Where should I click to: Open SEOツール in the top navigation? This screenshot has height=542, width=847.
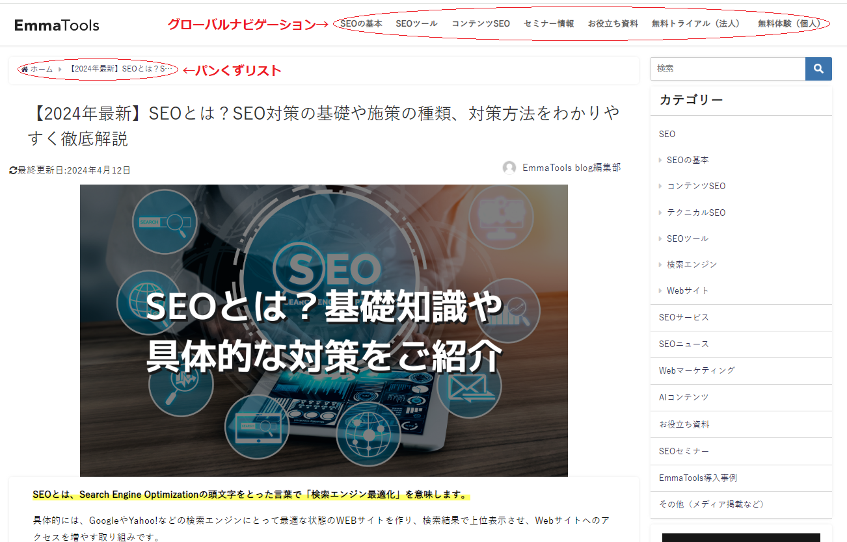416,23
